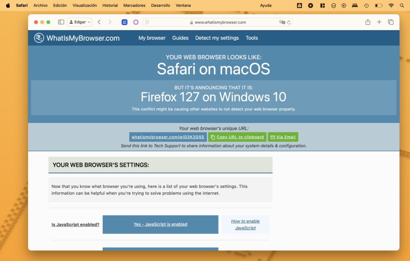Image resolution: width=410 pixels, height=261 pixels.
Task: Open the Ayuda menu
Action: click(x=266, y=5)
